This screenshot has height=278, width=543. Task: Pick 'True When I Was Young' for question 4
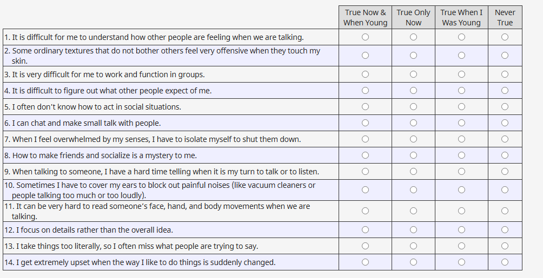(461, 91)
